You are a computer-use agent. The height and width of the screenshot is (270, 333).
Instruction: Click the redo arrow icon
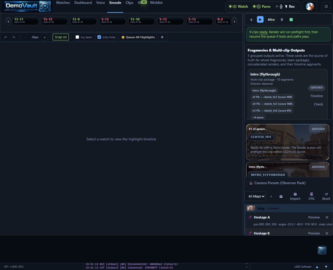coord(14,37)
